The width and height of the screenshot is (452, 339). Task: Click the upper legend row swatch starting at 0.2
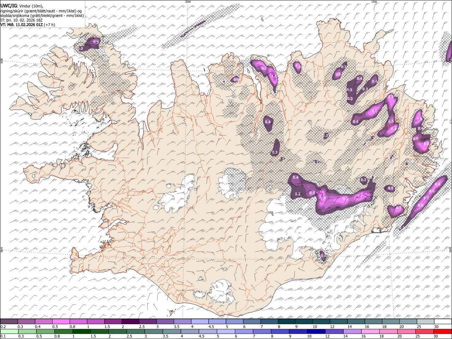[9, 322]
